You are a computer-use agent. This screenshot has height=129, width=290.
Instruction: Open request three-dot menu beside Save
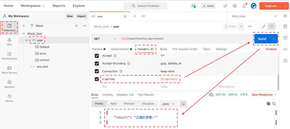tap(250, 26)
